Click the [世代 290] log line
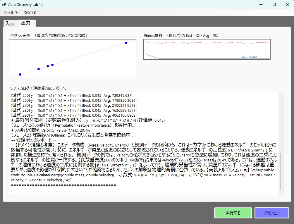294x224 pixels. point(74,115)
